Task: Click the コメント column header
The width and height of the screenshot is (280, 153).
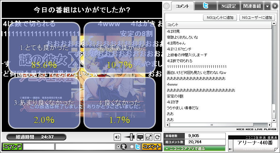Action: [x=219, y=25]
